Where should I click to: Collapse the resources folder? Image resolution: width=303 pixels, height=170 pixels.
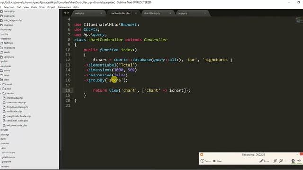(x=6, y=66)
